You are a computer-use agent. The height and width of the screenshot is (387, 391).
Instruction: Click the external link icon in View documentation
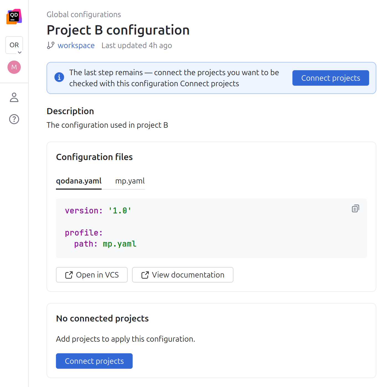[145, 275]
